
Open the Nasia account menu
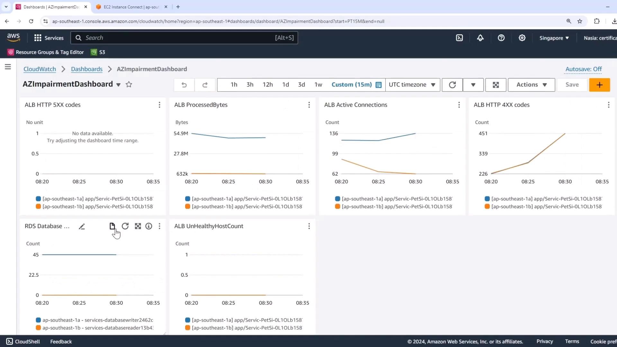tap(600, 38)
